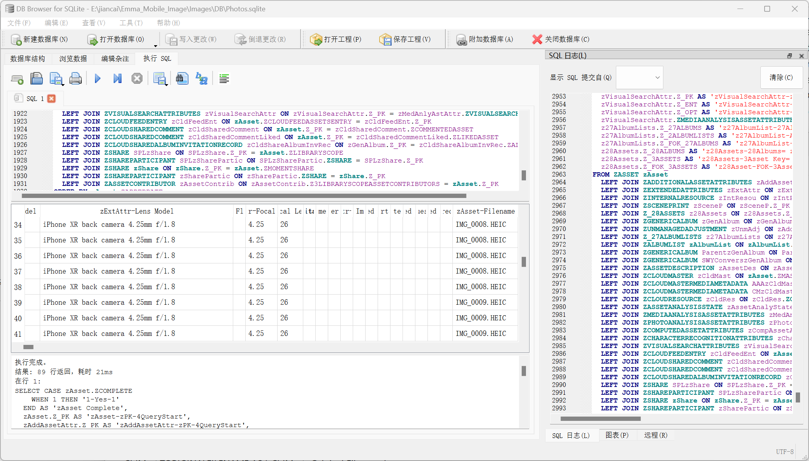This screenshot has width=809, height=461.
Task: Select row 34 header in results
Action: 18,225
